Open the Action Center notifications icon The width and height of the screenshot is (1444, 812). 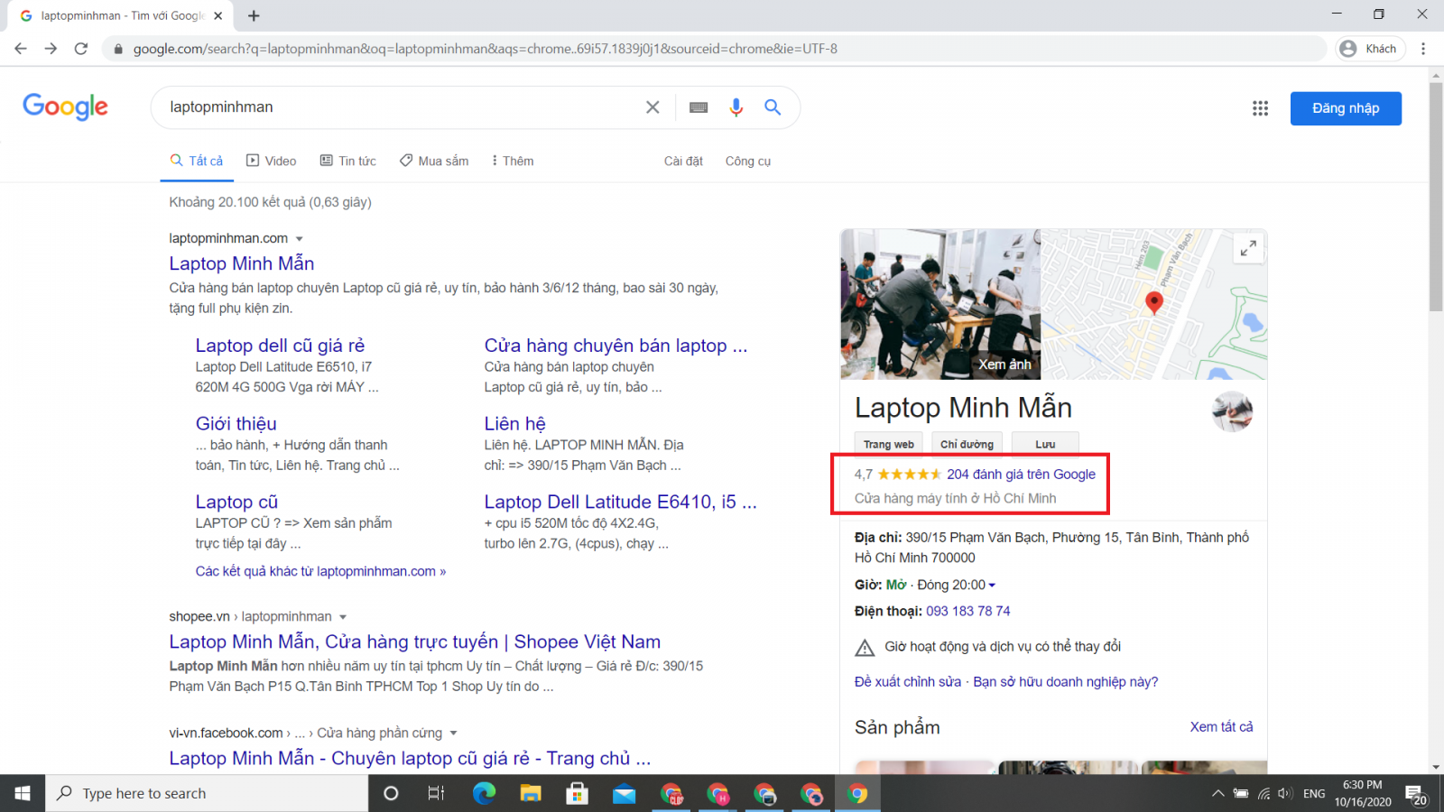pos(1416,794)
